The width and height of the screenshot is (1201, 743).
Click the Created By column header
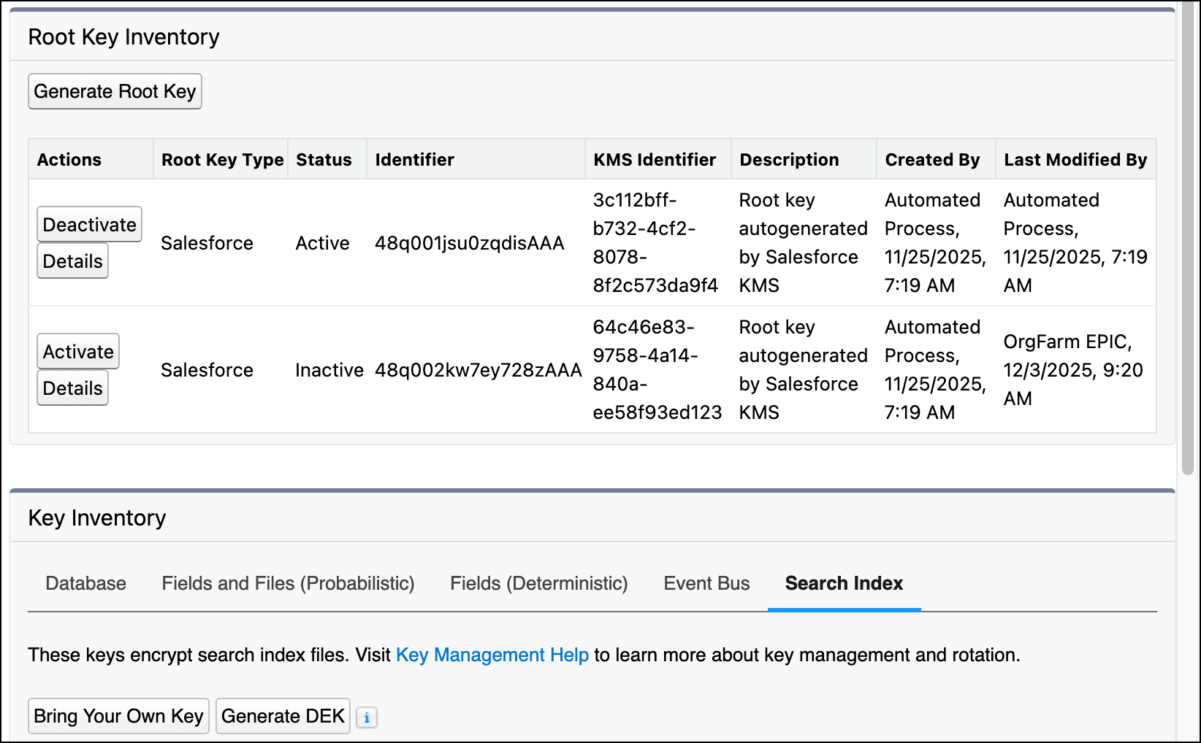(x=936, y=159)
